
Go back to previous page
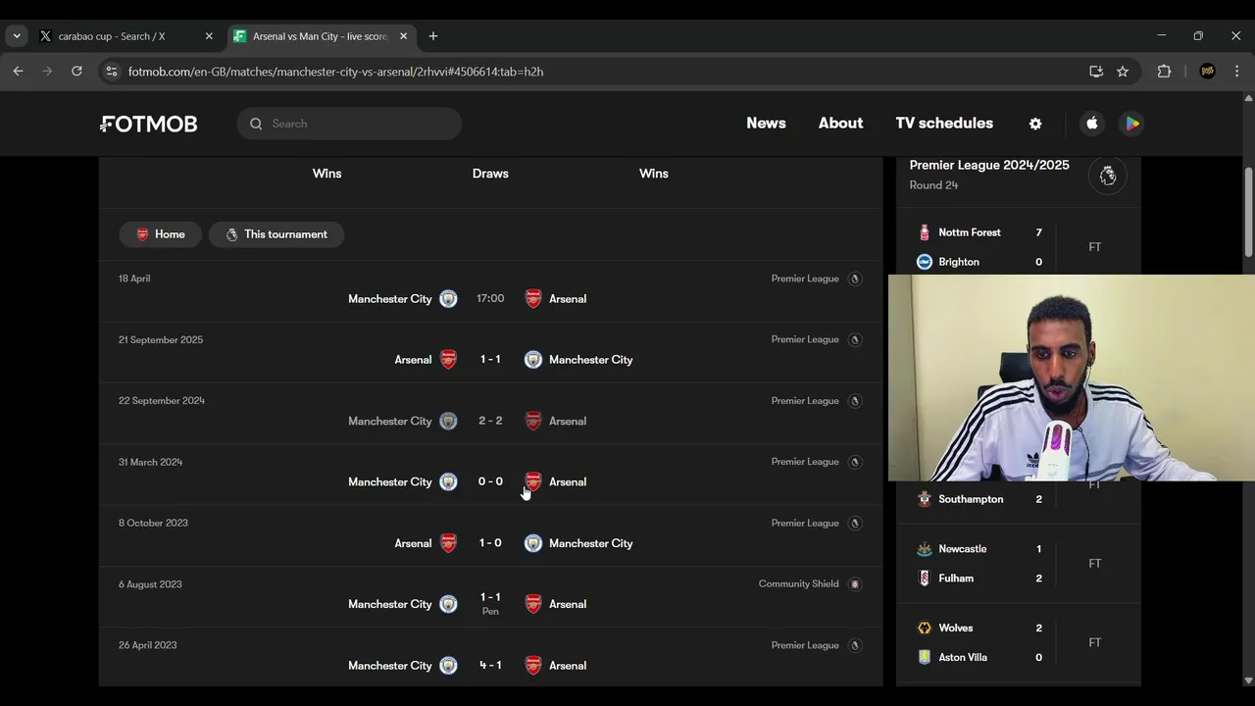pyautogui.click(x=18, y=72)
